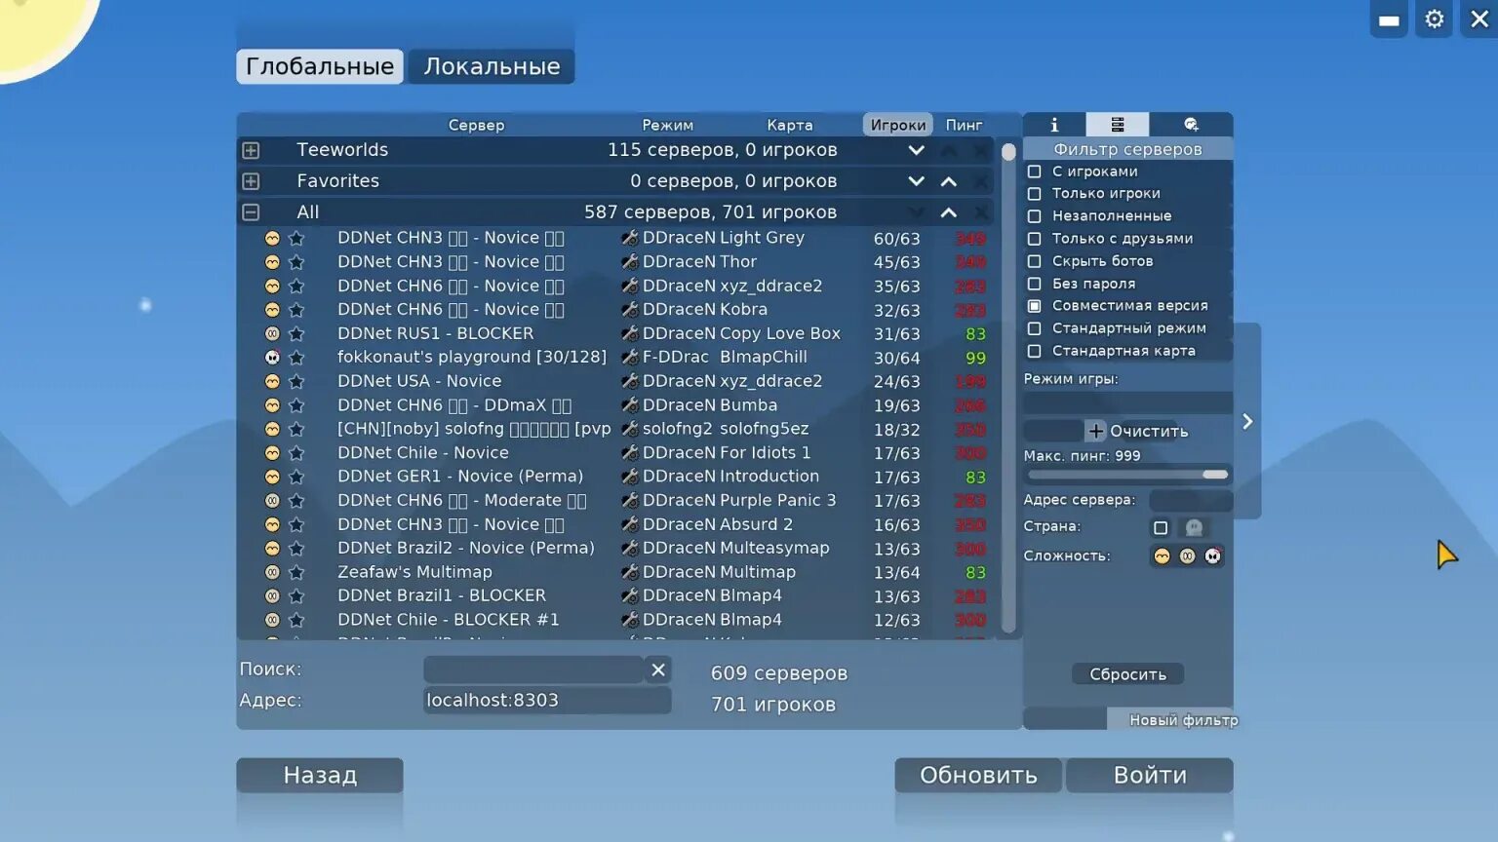Enable the С игроками filter checkbox

tap(1034, 172)
